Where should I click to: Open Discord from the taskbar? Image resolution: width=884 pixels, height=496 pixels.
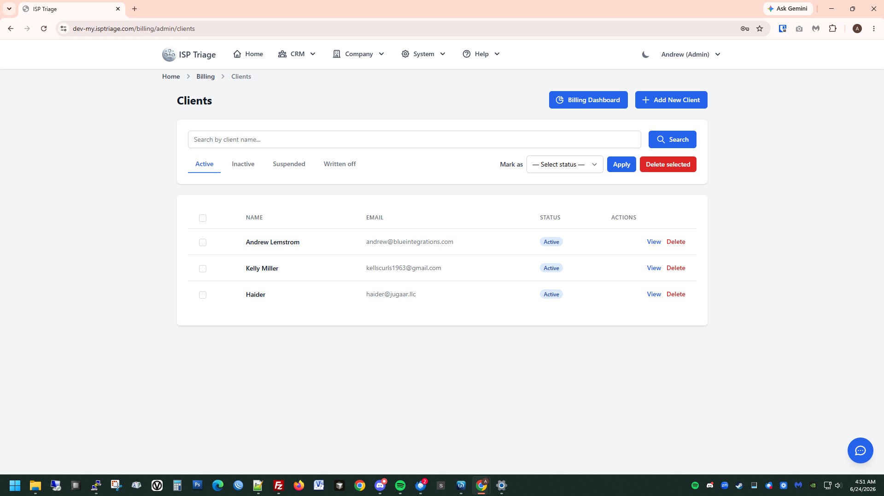click(x=380, y=485)
